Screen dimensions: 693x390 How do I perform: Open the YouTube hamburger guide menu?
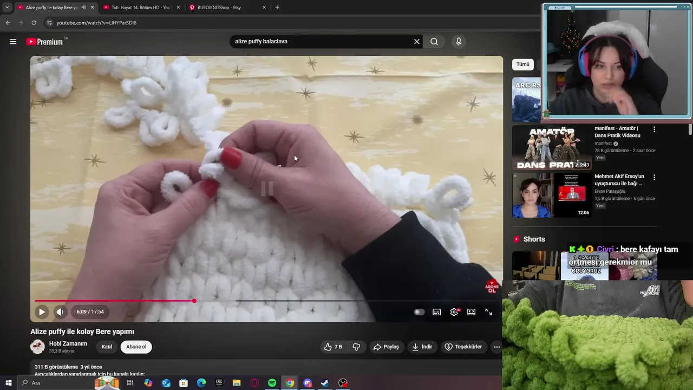13,42
